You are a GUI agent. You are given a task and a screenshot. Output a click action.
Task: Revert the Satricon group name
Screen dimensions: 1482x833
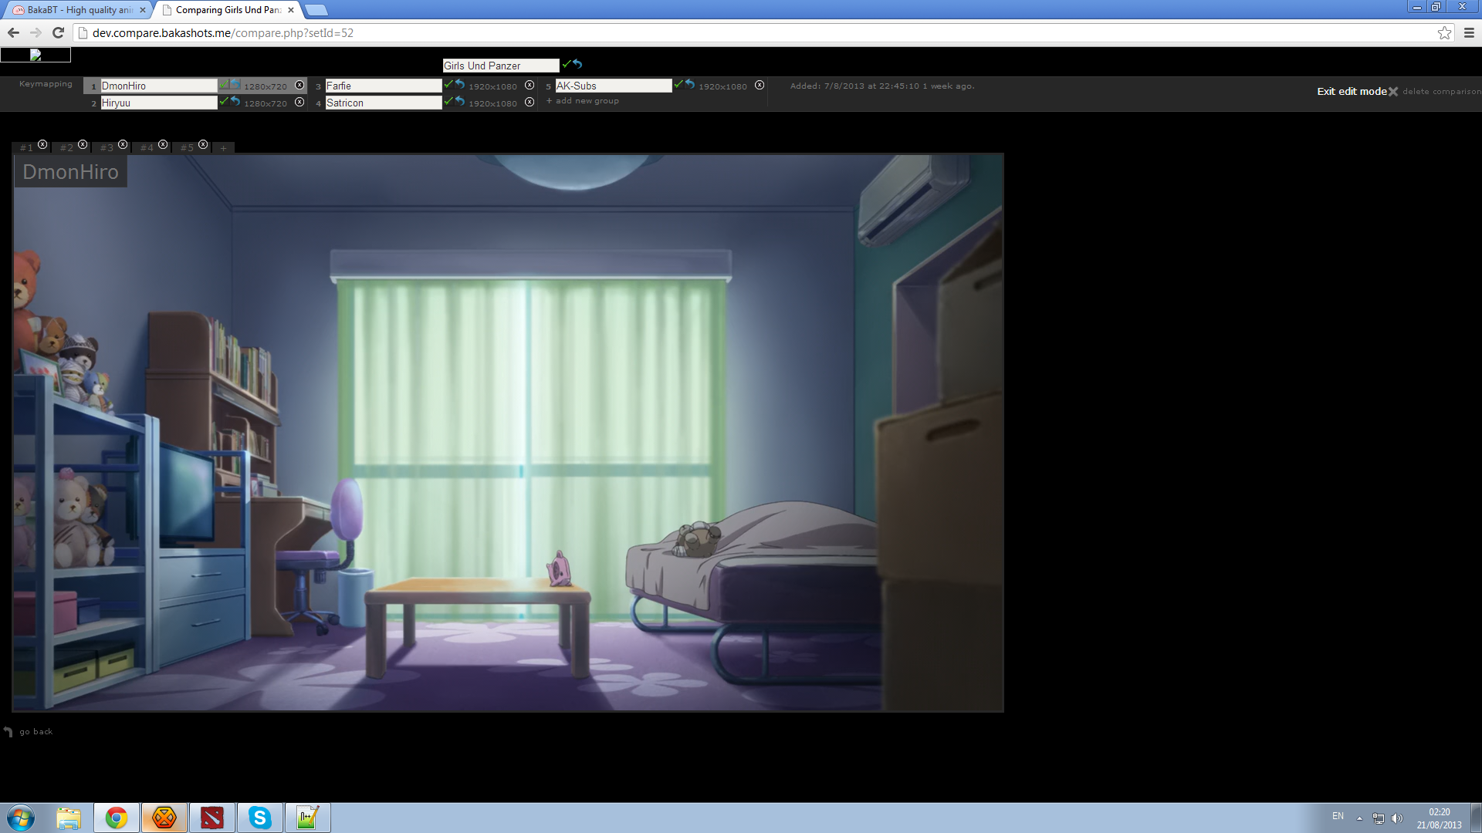coord(460,101)
